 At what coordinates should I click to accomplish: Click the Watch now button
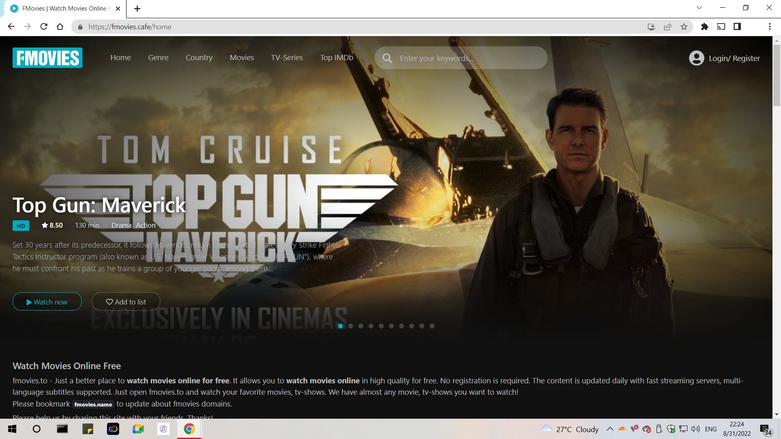pyautogui.click(x=47, y=302)
